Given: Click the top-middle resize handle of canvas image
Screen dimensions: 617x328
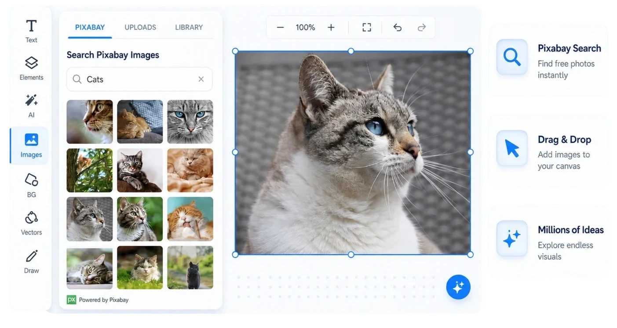Looking at the screenshot, I should (351, 51).
